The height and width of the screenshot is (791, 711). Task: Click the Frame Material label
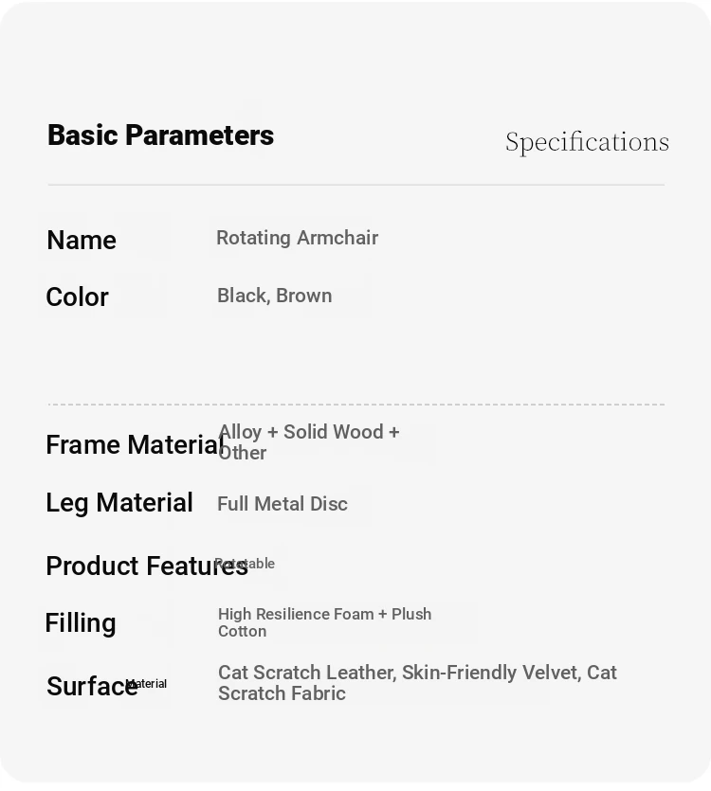(x=135, y=445)
